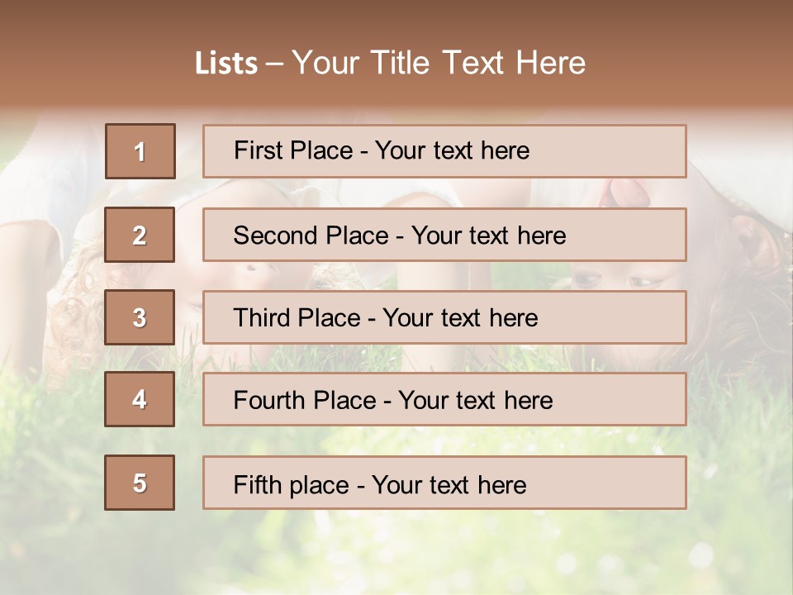793x595 pixels.
Task: Click the Fifth place text label
Action: click(380, 485)
